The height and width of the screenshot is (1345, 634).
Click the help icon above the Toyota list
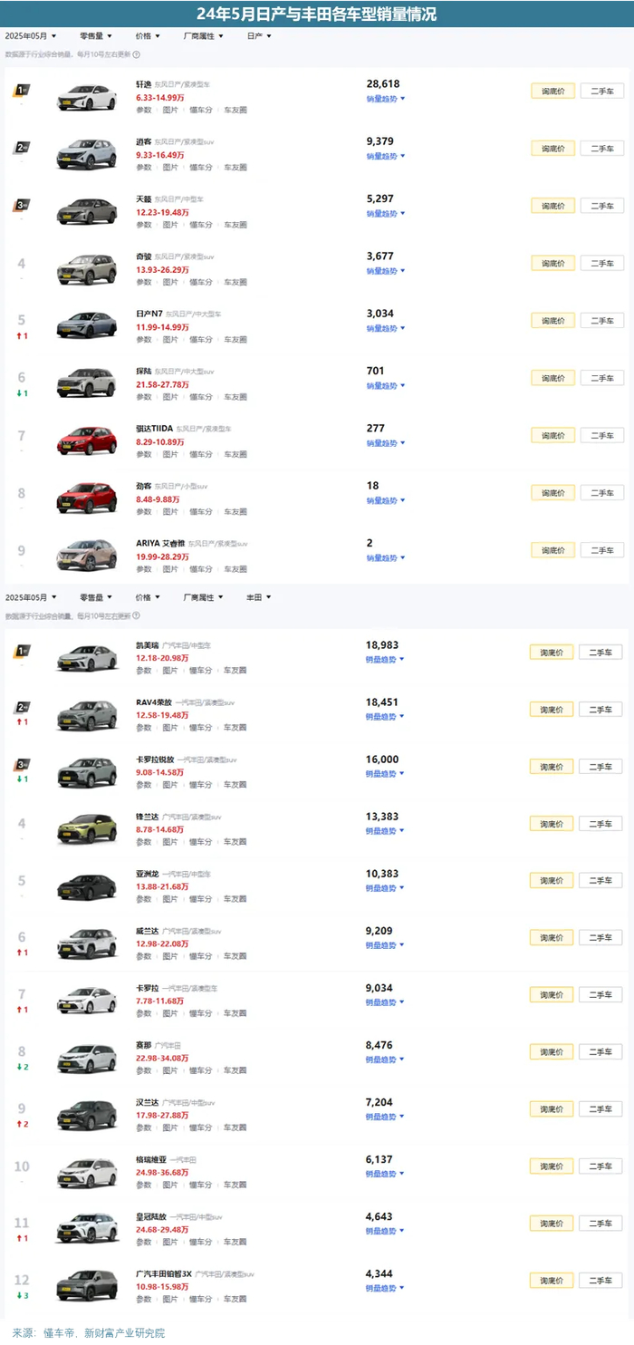[137, 616]
